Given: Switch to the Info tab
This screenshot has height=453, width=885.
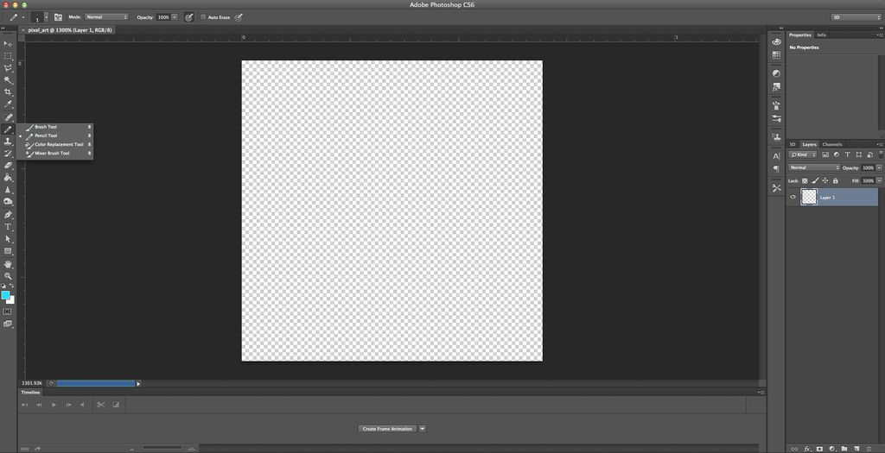Looking at the screenshot, I should tap(821, 35).
